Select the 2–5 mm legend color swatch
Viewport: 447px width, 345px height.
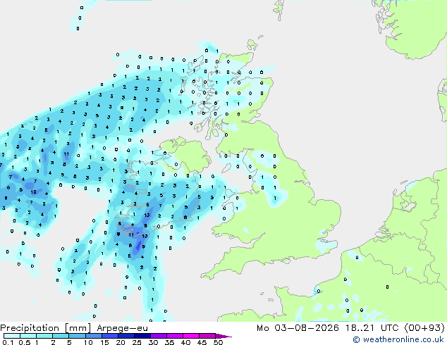pyautogui.click(x=61, y=336)
